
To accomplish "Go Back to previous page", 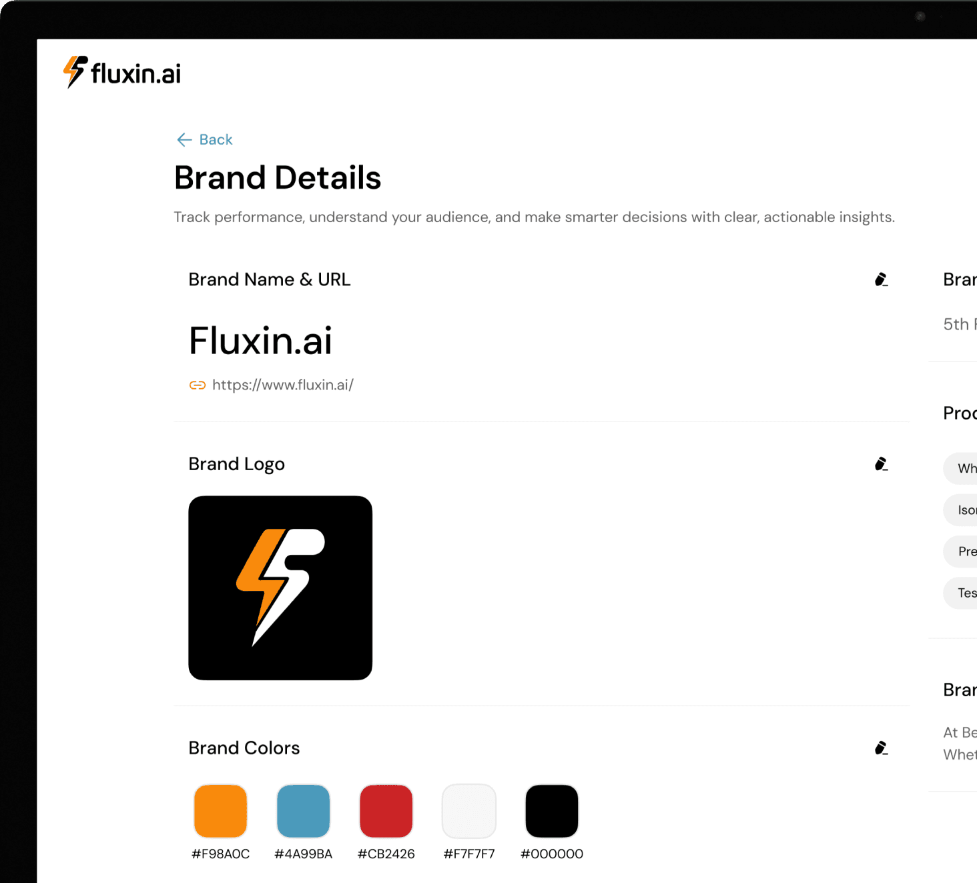I will (205, 139).
